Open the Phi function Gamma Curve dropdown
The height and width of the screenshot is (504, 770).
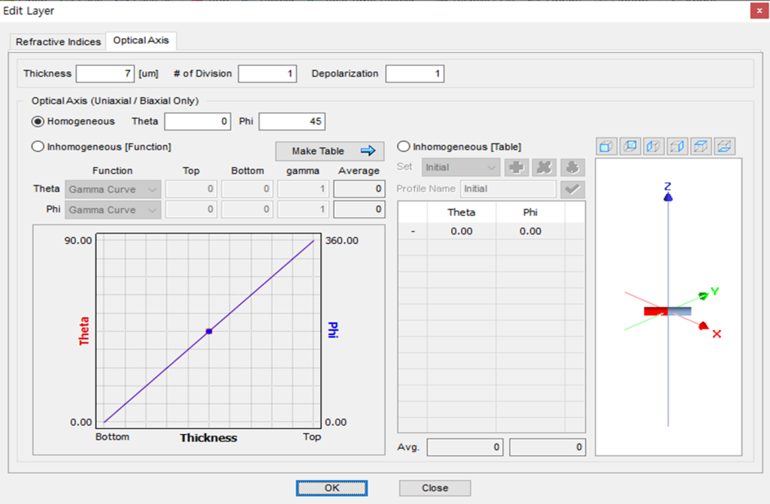pos(113,210)
